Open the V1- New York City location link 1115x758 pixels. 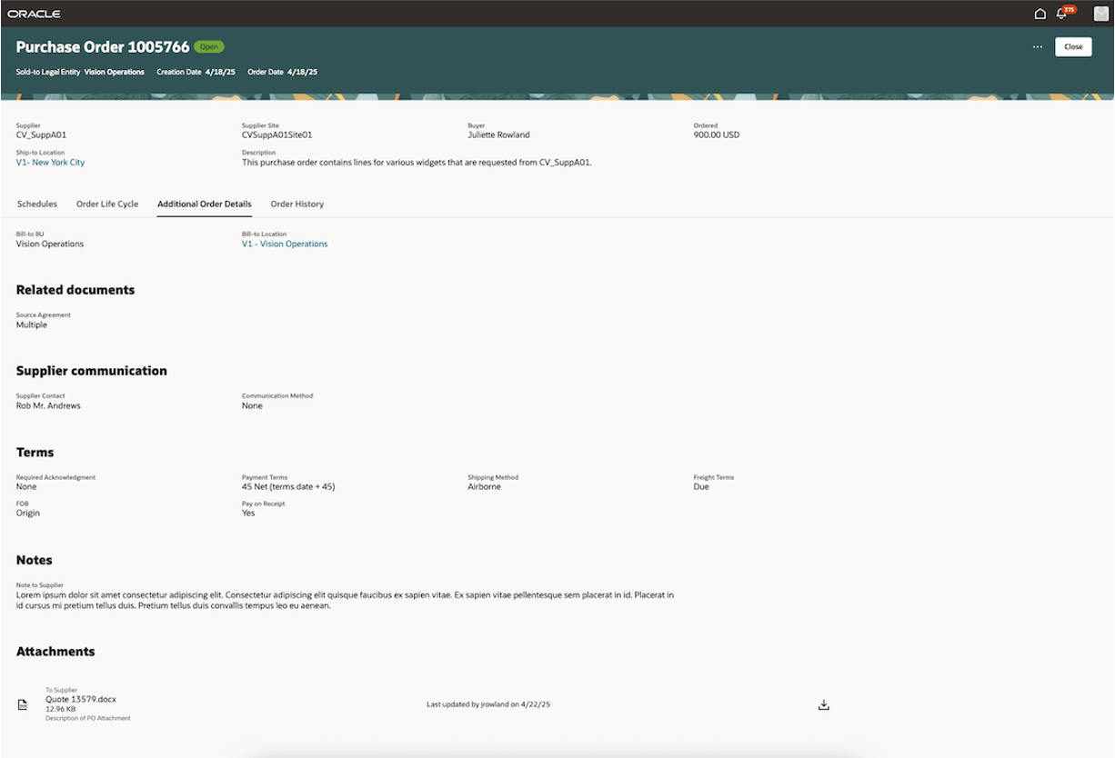coord(49,162)
